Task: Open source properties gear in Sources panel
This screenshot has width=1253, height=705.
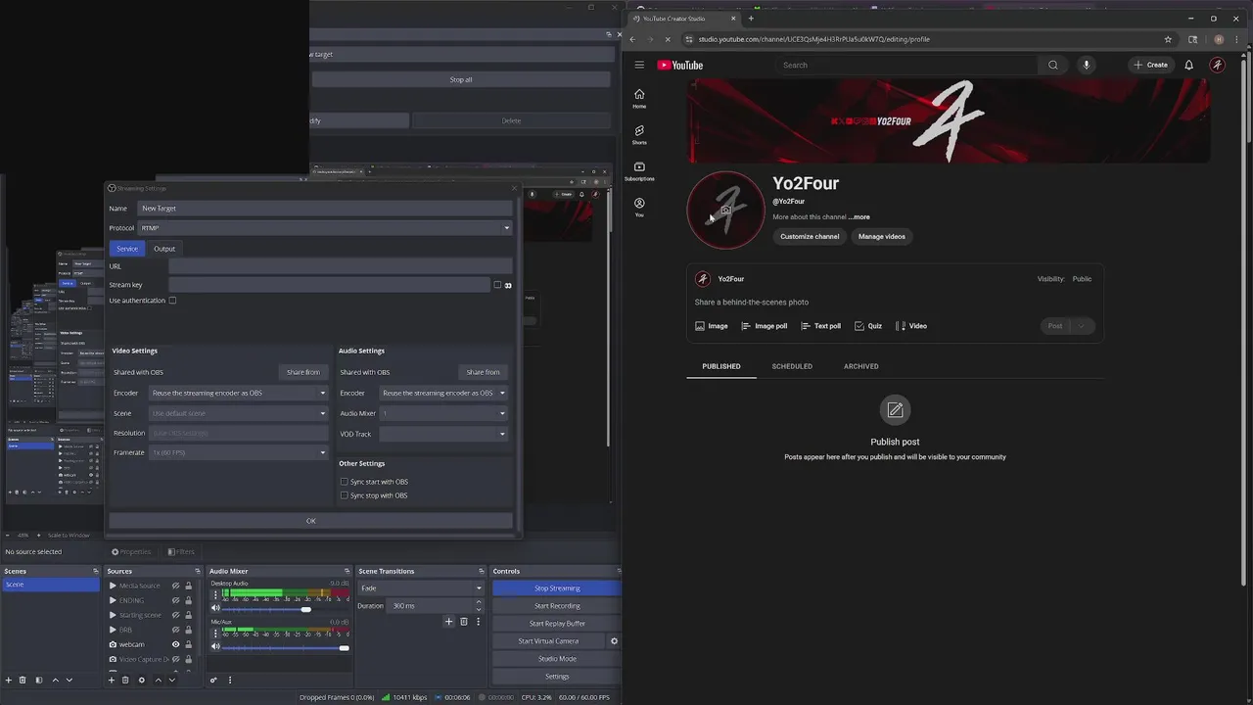Action: (142, 680)
